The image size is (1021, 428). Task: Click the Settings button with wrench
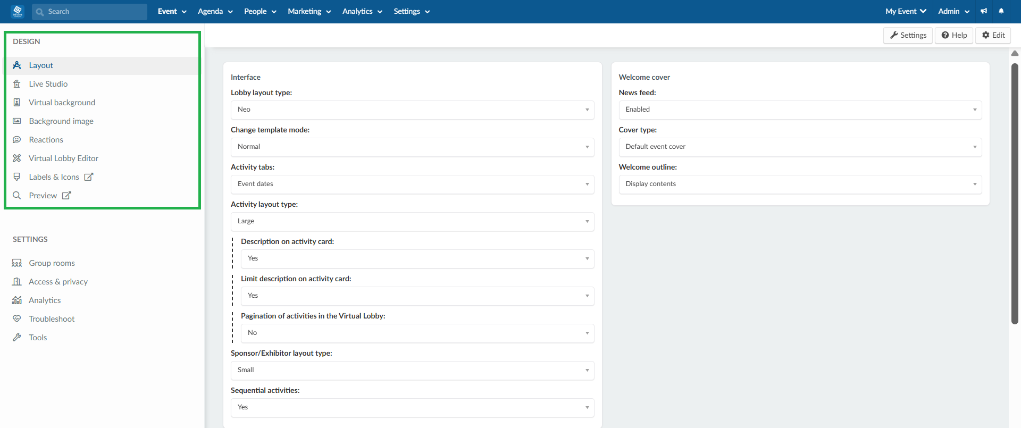pyautogui.click(x=908, y=35)
